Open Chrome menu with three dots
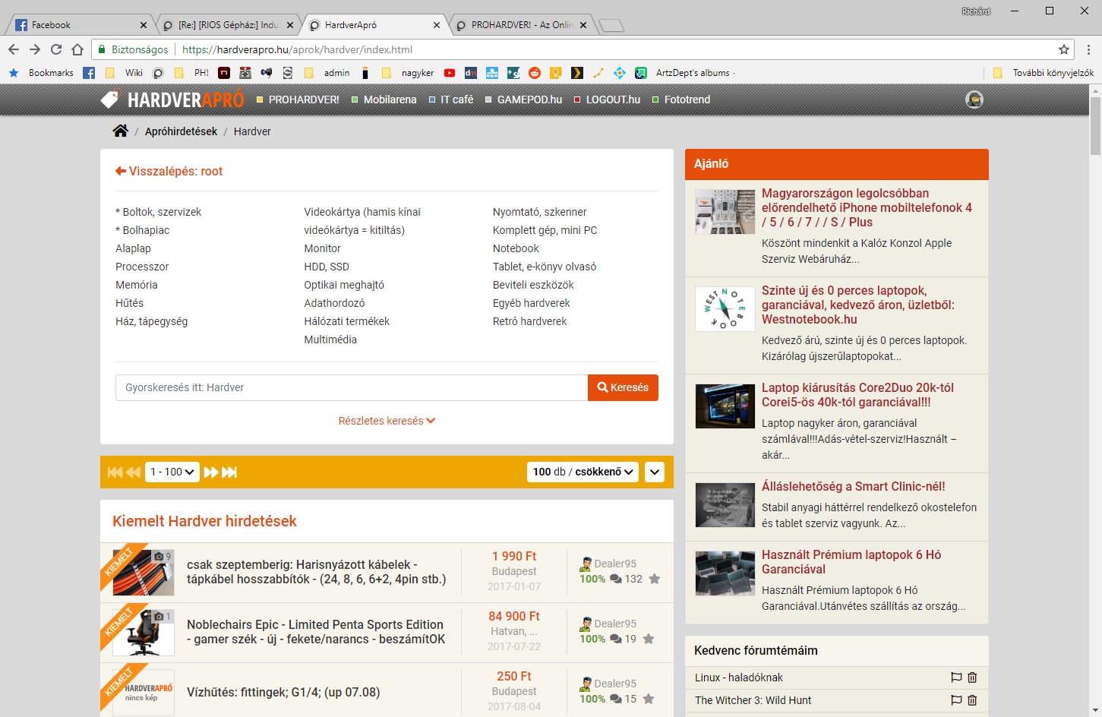The image size is (1102, 717). (x=1088, y=49)
